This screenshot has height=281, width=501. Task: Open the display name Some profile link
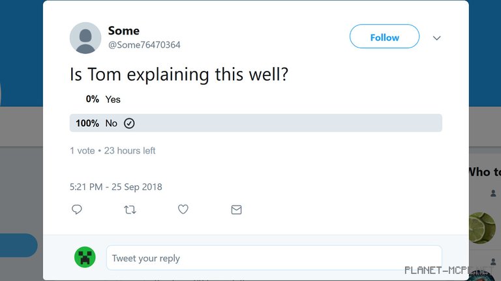point(124,31)
